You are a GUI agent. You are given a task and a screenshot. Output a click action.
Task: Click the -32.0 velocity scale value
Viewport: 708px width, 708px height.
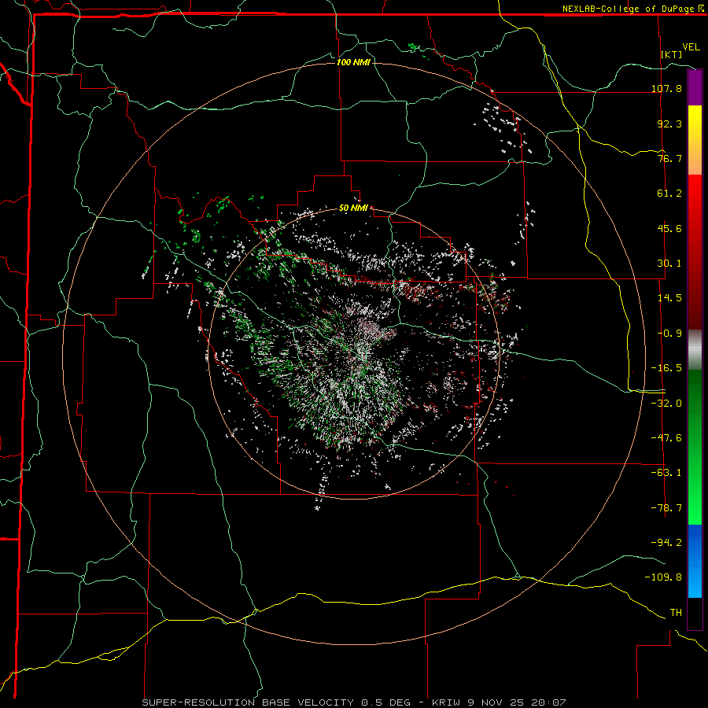(x=666, y=404)
